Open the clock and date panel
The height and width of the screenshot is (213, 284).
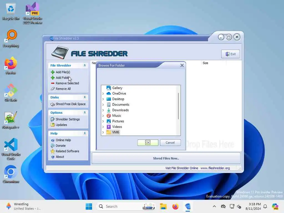[x=253, y=206]
